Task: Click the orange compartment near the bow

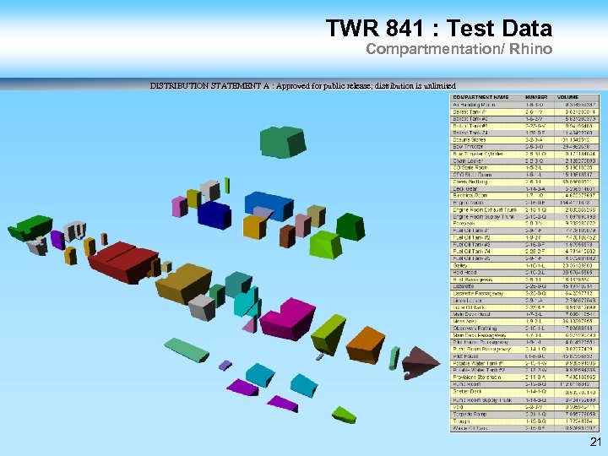Action: (x=365, y=345)
